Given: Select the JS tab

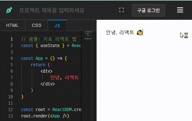Looking at the screenshot, I should [x=57, y=26].
